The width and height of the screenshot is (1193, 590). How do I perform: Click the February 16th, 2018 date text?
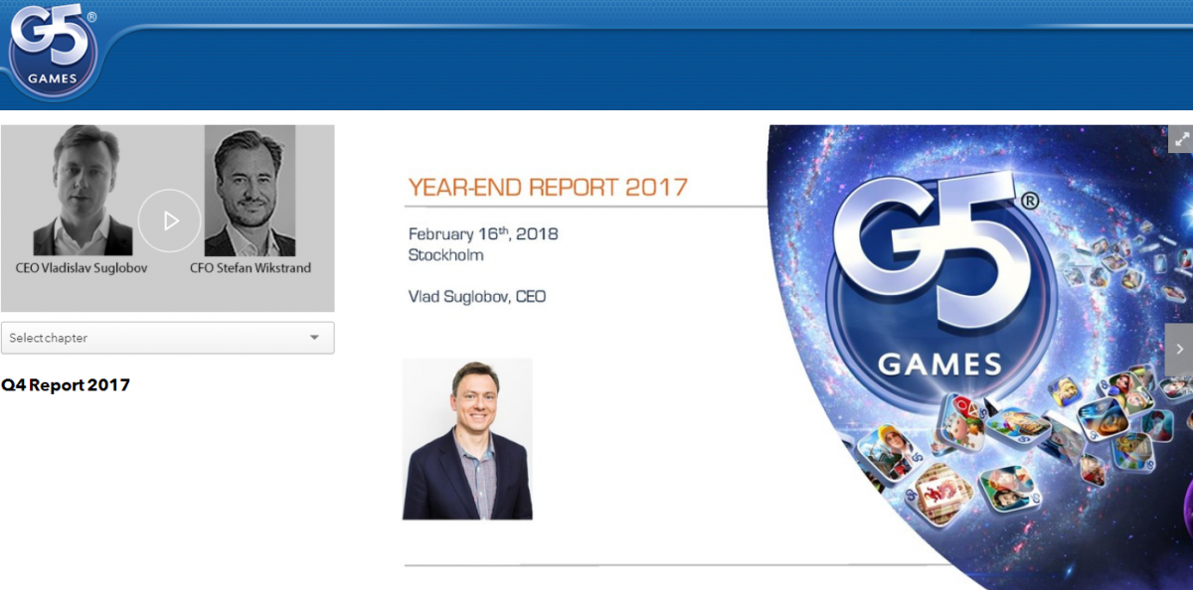tap(483, 234)
